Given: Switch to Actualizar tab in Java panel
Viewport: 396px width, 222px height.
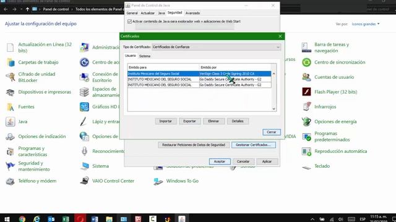Looking at the screenshot, I should point(147,13).
